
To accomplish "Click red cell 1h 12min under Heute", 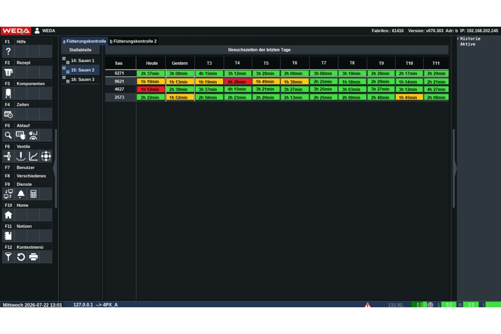I will point(151,89).
